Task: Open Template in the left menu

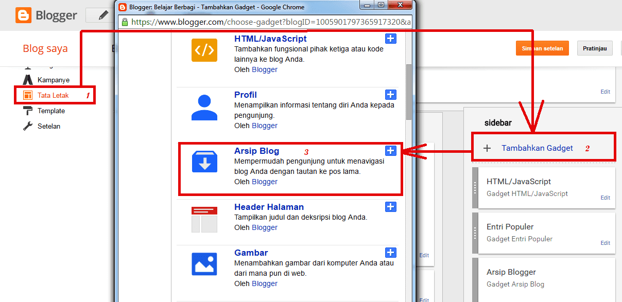Action: coord(51,111)
